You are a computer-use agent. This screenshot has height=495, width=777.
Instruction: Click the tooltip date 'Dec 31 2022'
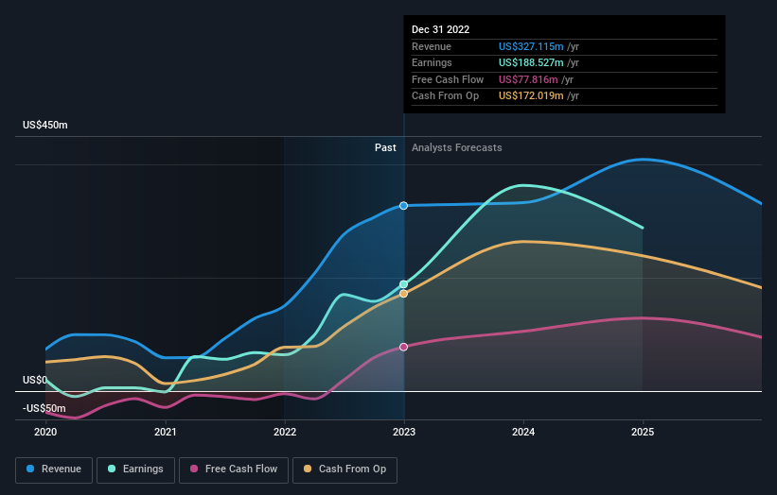[x=440, y=29]
